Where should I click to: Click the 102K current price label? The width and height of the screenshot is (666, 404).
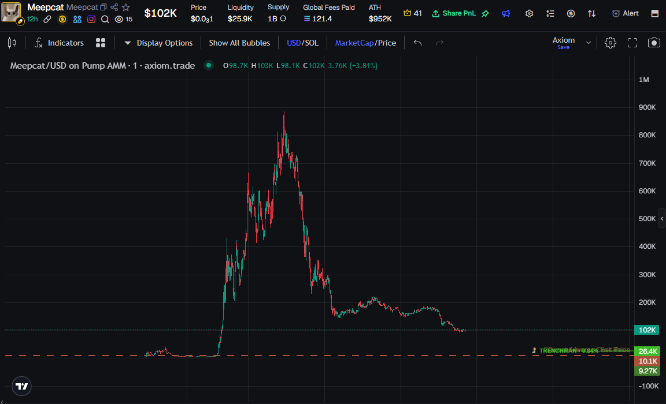[646, 330]
